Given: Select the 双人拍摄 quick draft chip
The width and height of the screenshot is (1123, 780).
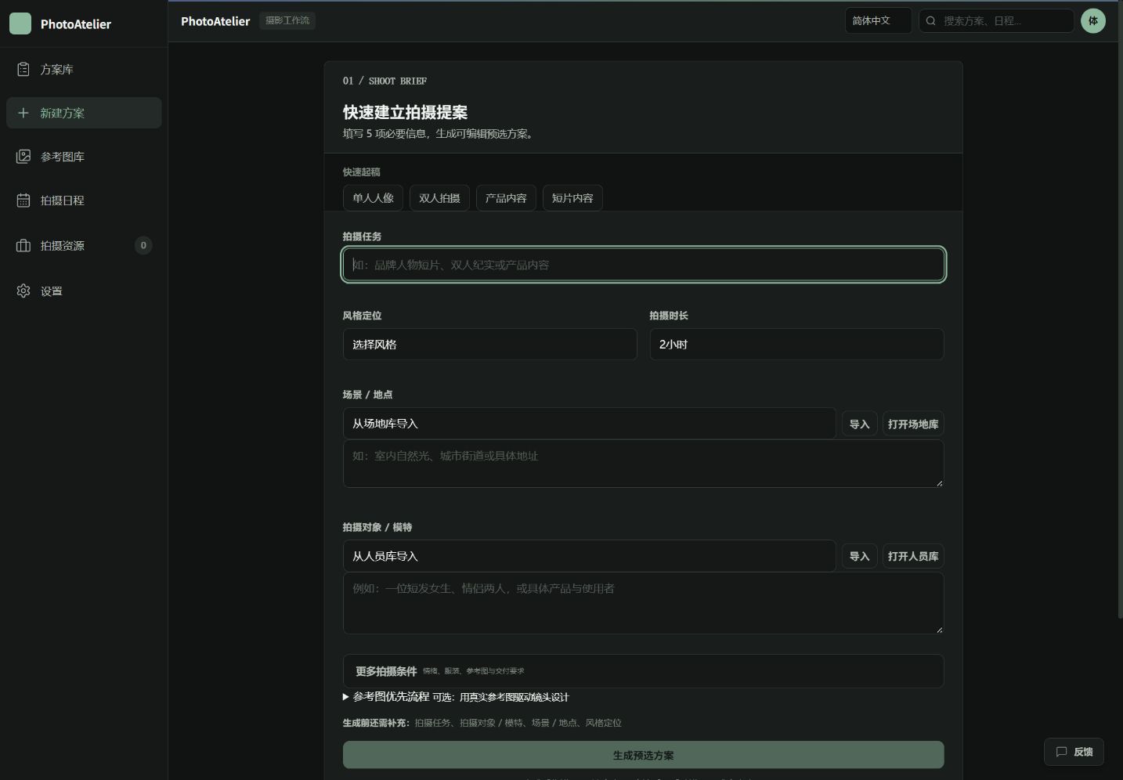Looking at the screenshot, I should tap(439, 198).
